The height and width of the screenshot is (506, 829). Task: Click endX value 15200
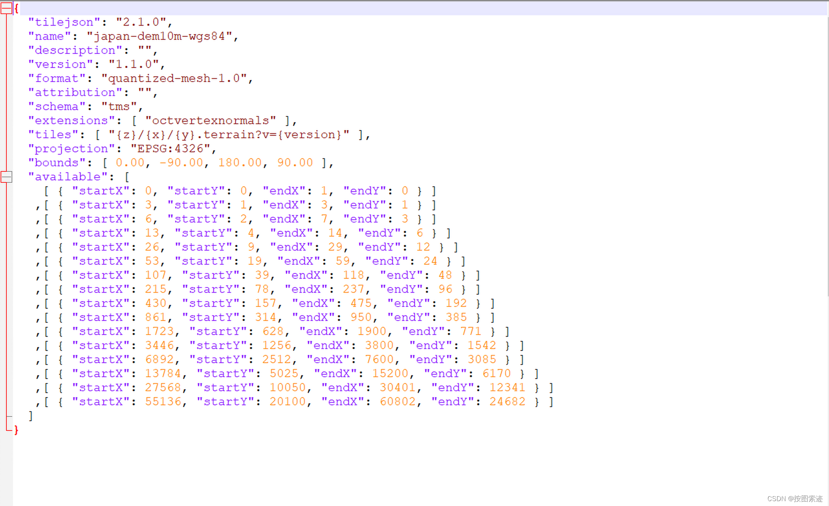390,374
